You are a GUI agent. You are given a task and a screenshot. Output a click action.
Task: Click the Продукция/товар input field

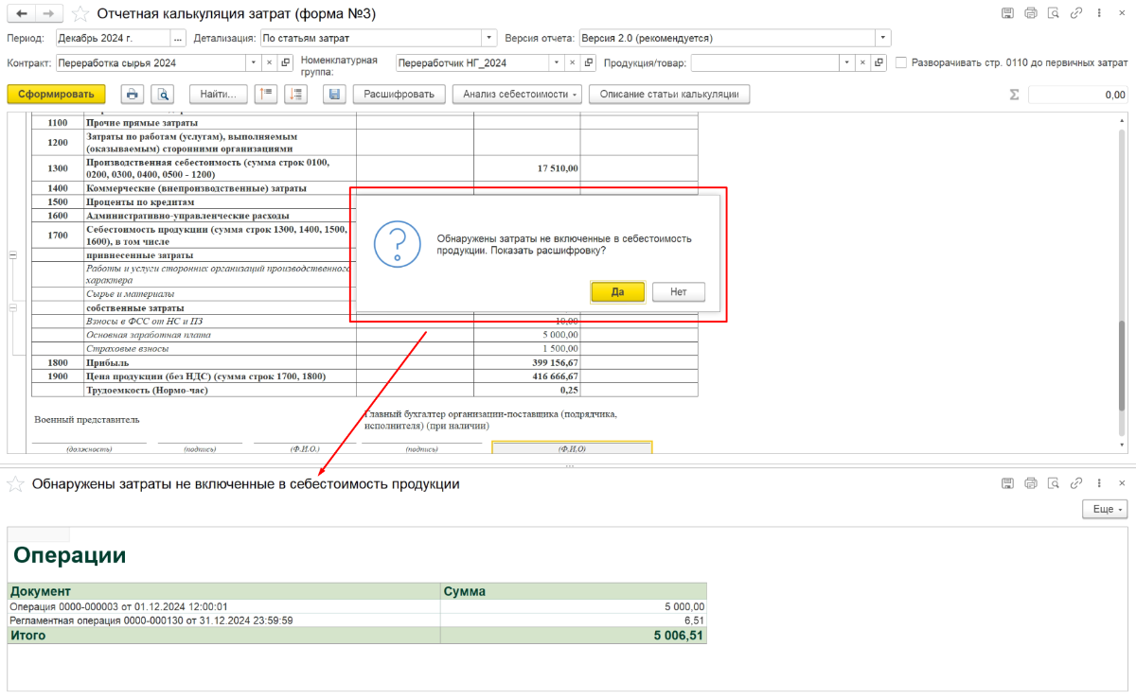tap(765, 63)
